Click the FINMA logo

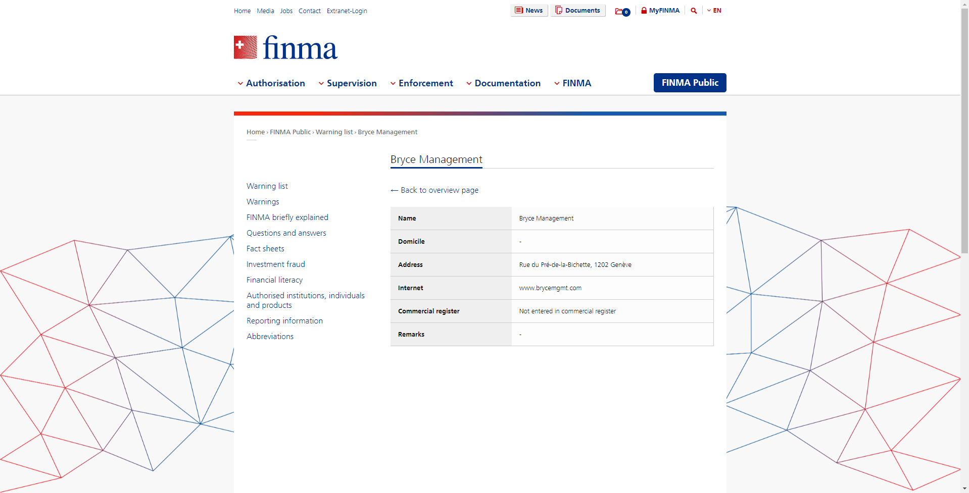285,48
